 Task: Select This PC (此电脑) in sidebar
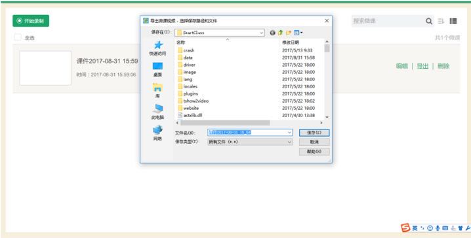tap(157, 112)
